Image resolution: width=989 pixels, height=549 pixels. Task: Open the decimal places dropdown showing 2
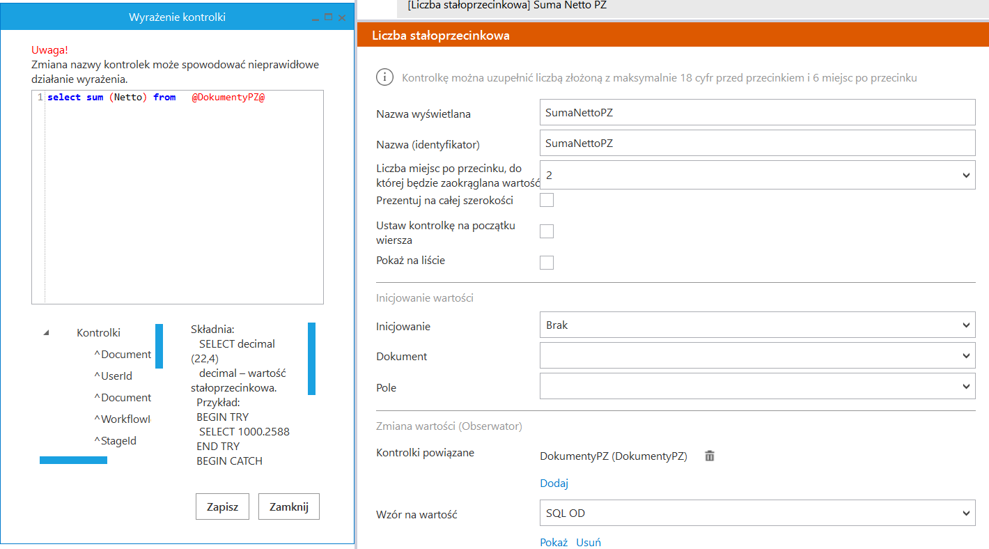coord(757,175)
